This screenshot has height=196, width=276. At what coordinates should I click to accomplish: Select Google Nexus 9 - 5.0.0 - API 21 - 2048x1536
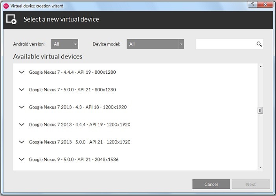click(x=74, y=160)
